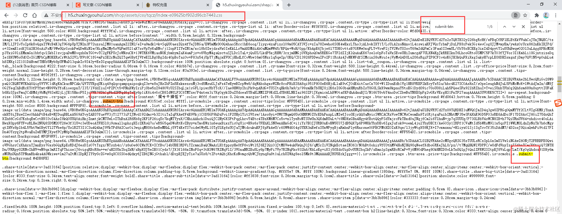The width and height of the screenshot is (562, 214).
Task: Restore down the Chrome window
Action: (542, 4)
